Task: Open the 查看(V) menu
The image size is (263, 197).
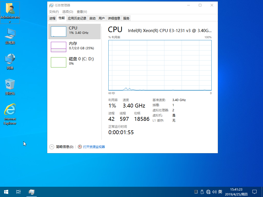Action: point(82,12)
